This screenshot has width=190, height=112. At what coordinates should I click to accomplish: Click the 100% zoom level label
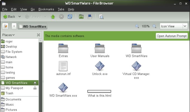(146, 26)
